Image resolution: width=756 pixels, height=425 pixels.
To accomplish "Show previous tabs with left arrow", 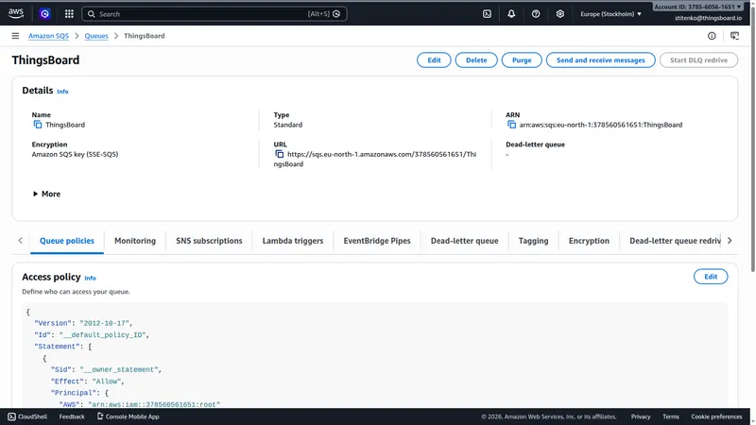I will click(20, 241).
